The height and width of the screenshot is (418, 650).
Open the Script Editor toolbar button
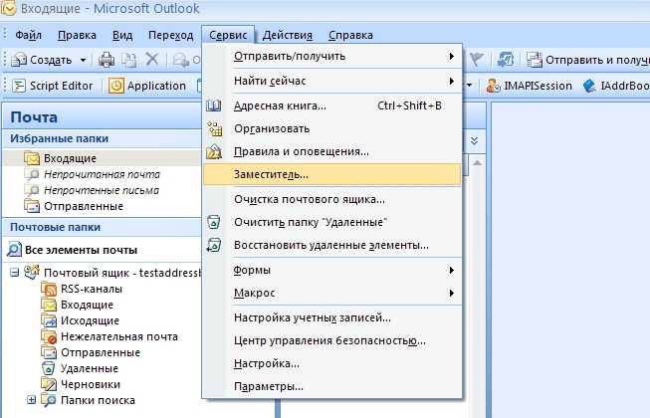[x=53, y=86]
